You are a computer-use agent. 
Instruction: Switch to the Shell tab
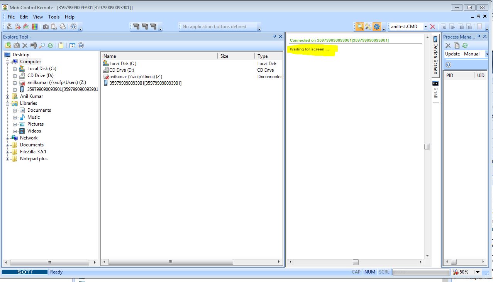[x=435, y=91]
